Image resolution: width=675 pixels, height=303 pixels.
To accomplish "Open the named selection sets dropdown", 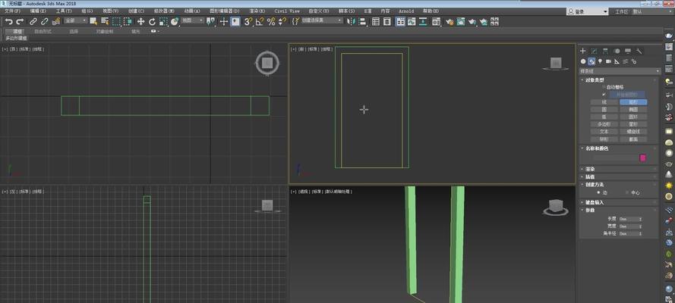I will point(322,20).
